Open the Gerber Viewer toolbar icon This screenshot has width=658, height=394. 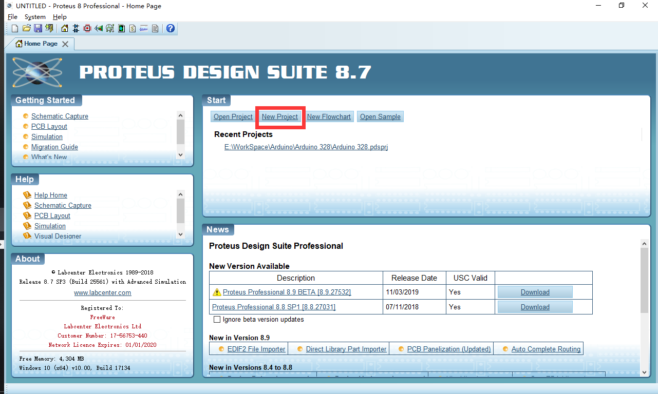110,28
